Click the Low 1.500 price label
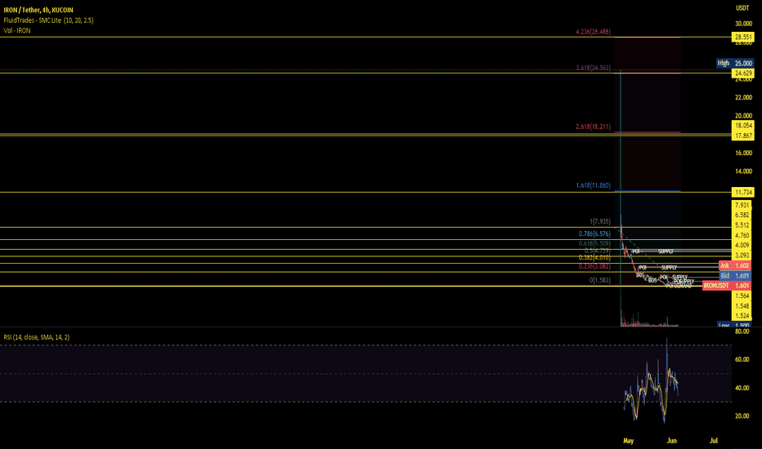Screen dimensions: 762x449 [734, 324]
